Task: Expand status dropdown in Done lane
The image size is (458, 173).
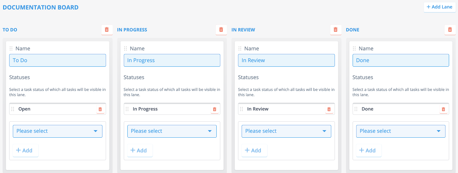Action: coord(400,131)
